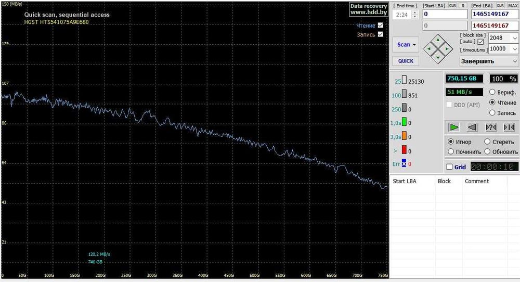Open the timeout 10000 dropdown

point(515,49)
